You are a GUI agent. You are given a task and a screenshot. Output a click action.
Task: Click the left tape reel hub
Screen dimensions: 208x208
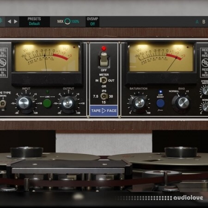[x=26, y=152]
